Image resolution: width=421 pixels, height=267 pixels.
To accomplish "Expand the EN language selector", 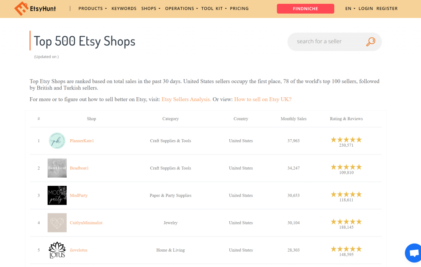I will pyautogui.click(x=349, y=8).
